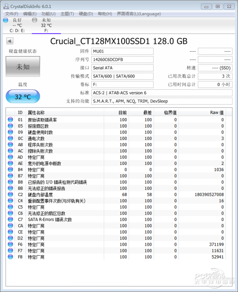The height and width of the screenshot is (292, 238).
Task: Click the gray status dot for F: drive
Action: pyautogui.click(x=35, y=20)
